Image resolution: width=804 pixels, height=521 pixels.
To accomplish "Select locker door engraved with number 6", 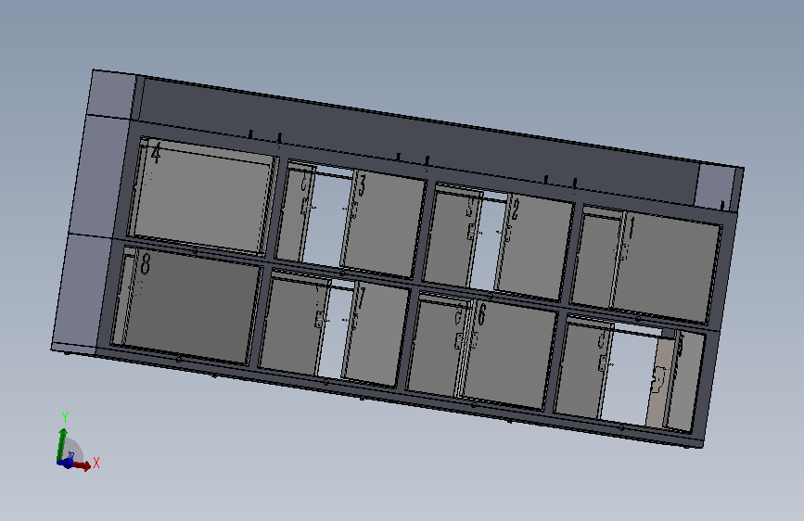I will pyautogui.click(x=510, y=353).
